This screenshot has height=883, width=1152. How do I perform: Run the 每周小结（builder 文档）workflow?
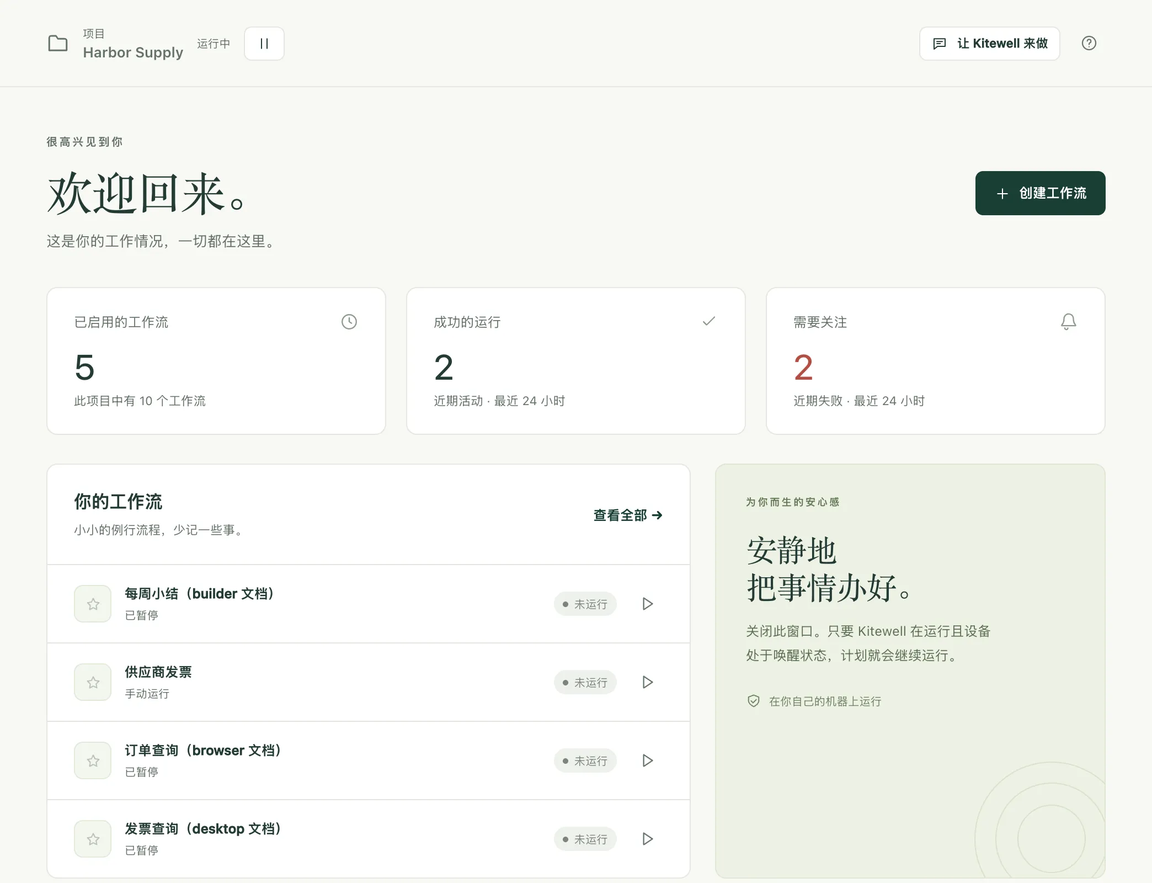click(648, 604)
